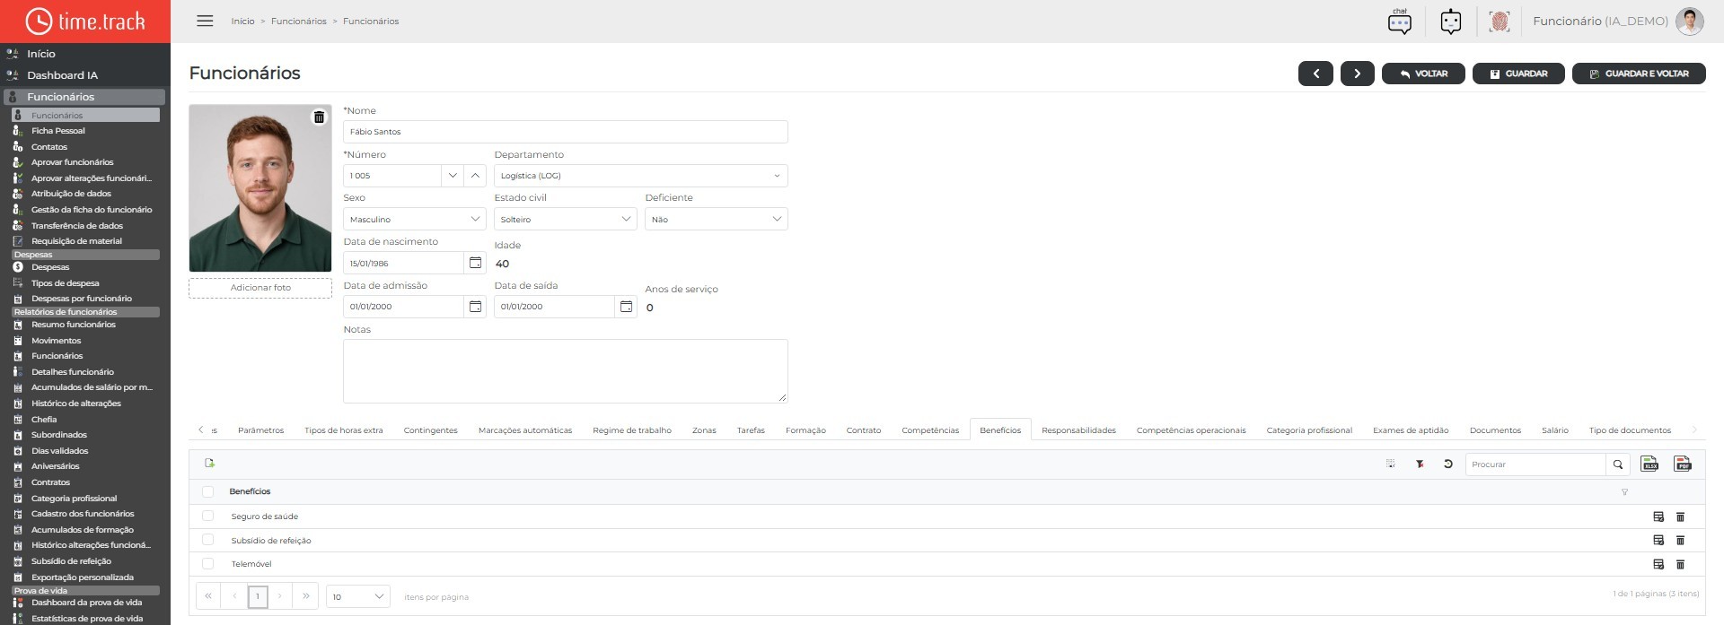1724x625 pixels.
Task: Toggle the hamburger sidebar menu
Action: (x=205, y=21)
